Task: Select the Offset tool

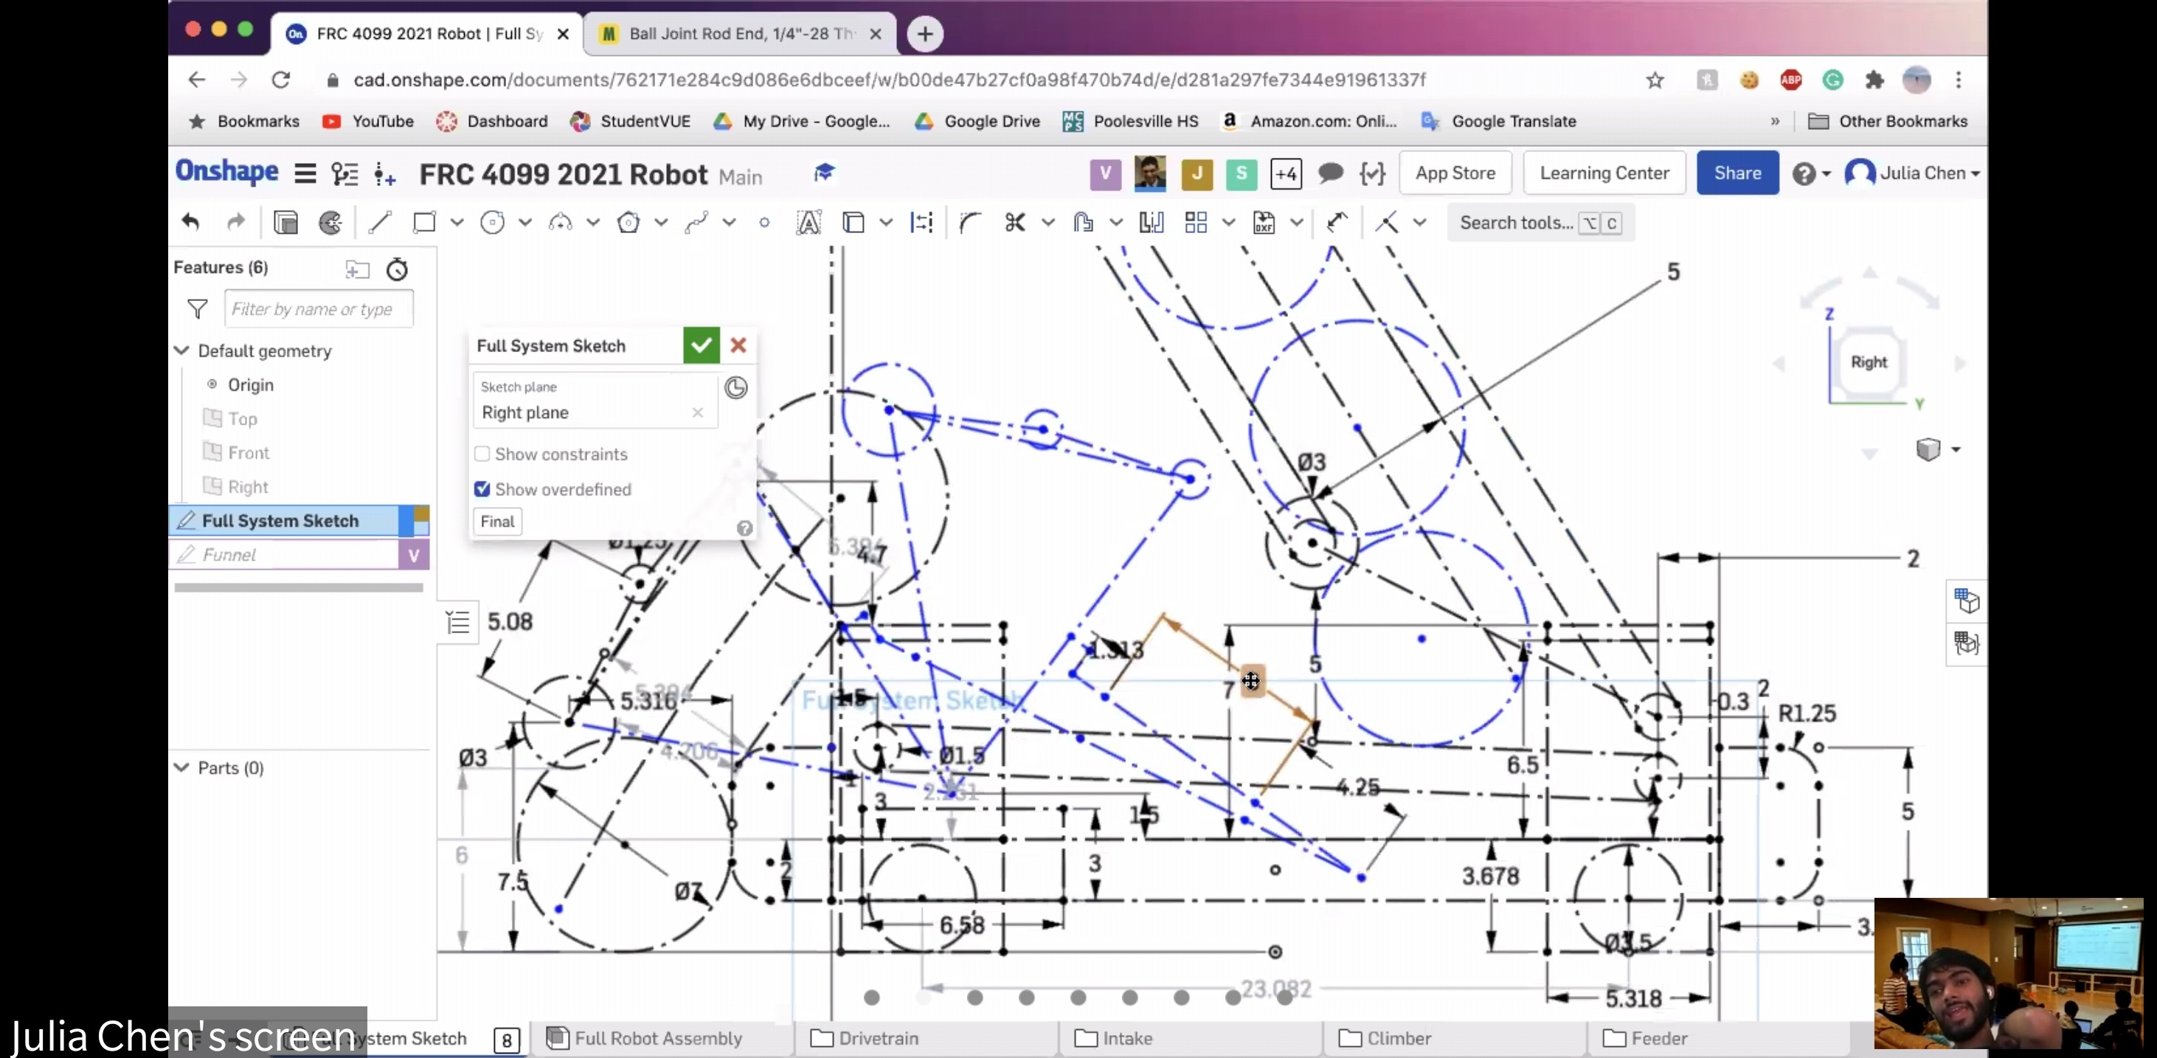Action: point(1084,222)
